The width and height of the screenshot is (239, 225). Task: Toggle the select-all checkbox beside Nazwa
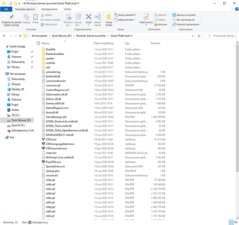click(x=38, y=43)
